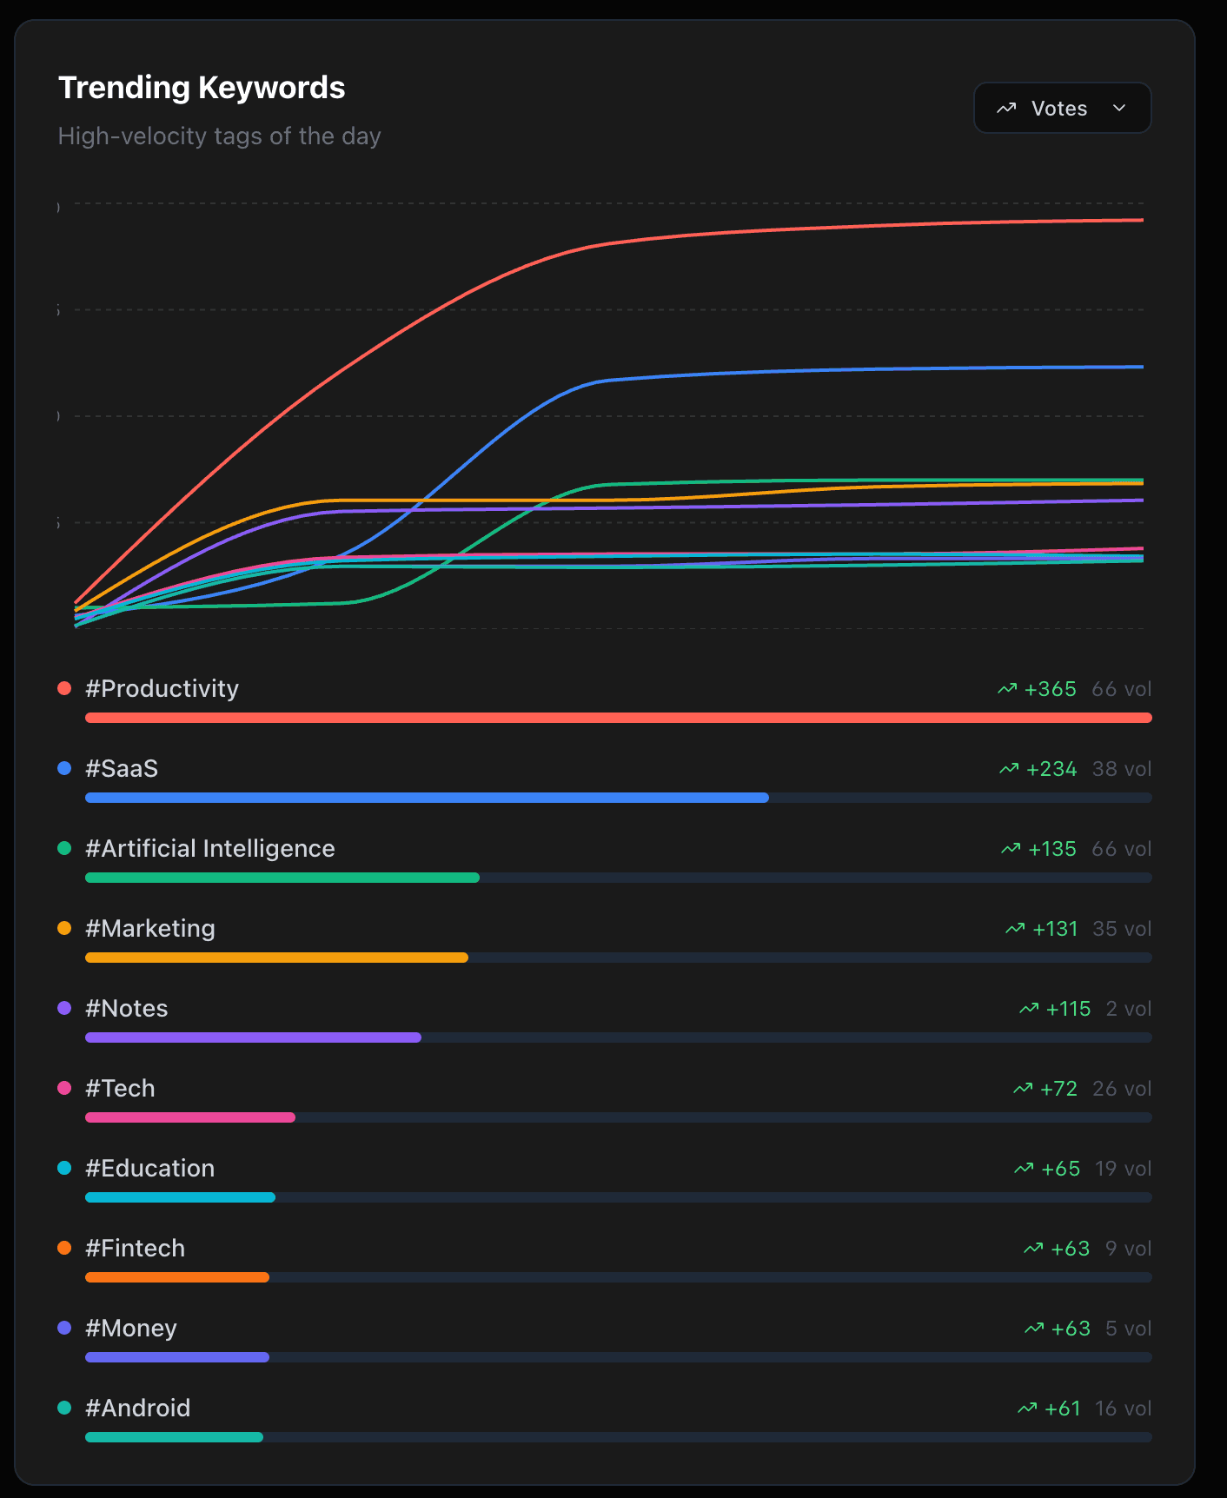Click the green dot beside #Artificial Intelligence

click(x=63, y=847)
